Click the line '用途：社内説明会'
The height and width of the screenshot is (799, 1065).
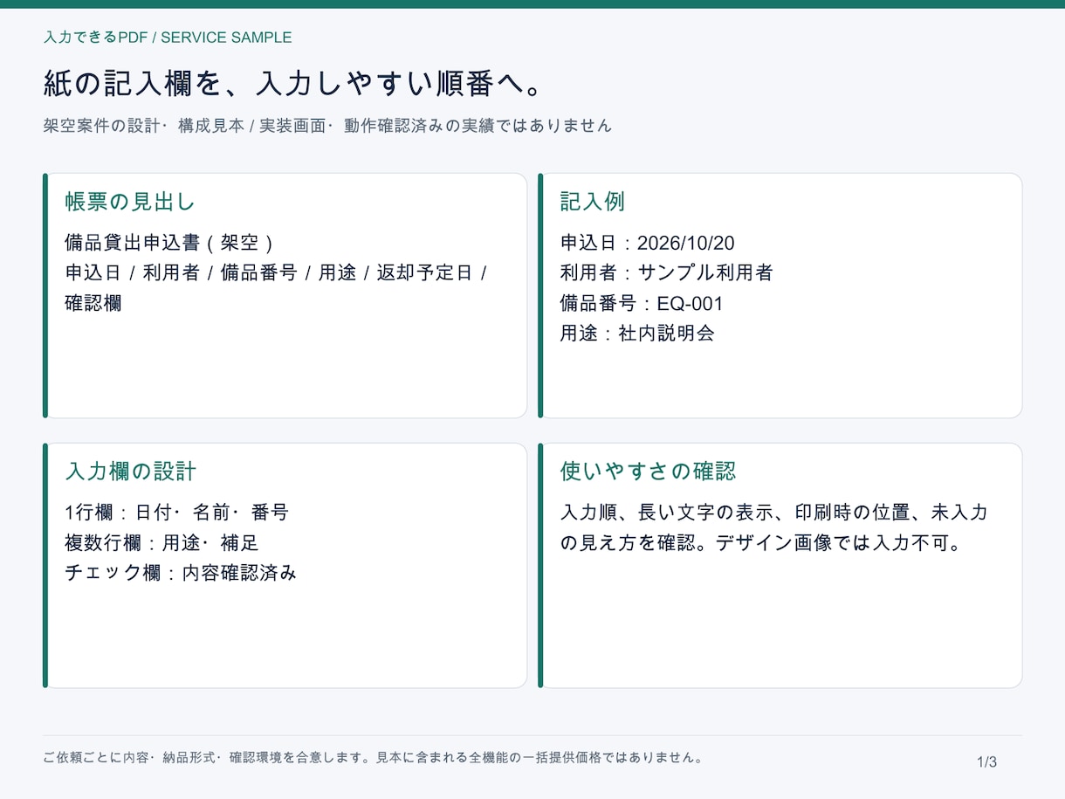(637, 333)
